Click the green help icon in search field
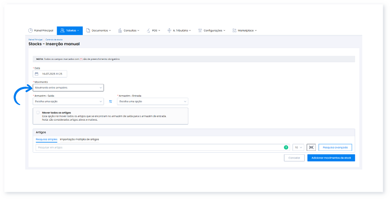 (286, 147)
